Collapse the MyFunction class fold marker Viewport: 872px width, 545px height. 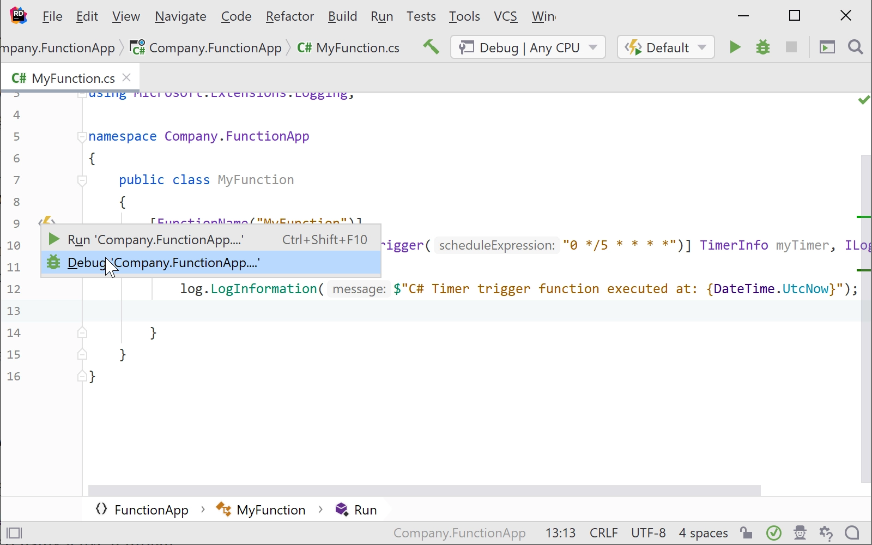82,180
